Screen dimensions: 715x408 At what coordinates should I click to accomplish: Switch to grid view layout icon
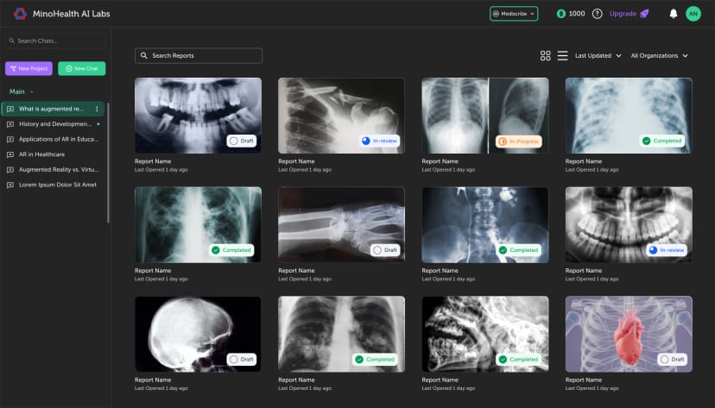tap(546, 55)
